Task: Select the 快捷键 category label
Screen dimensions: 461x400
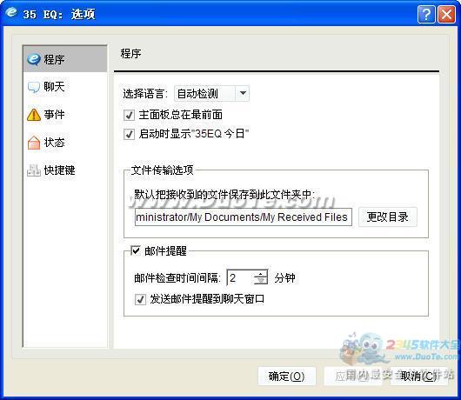Action: coord(59,170)
